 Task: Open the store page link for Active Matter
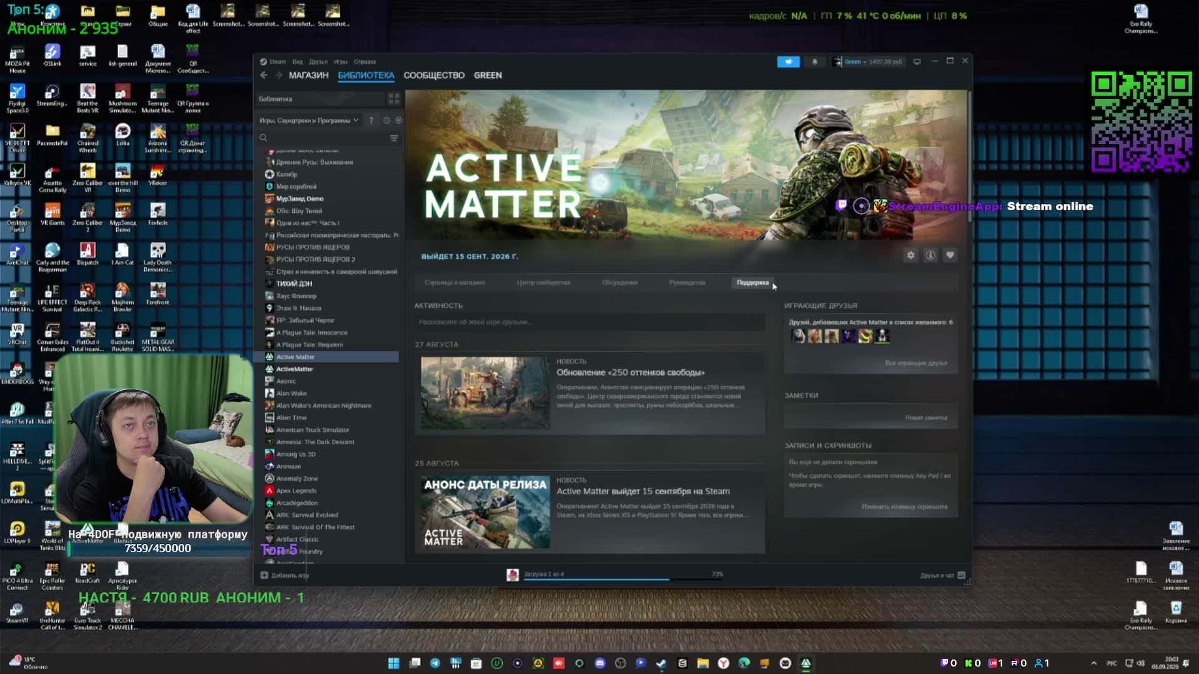[455, 283]
